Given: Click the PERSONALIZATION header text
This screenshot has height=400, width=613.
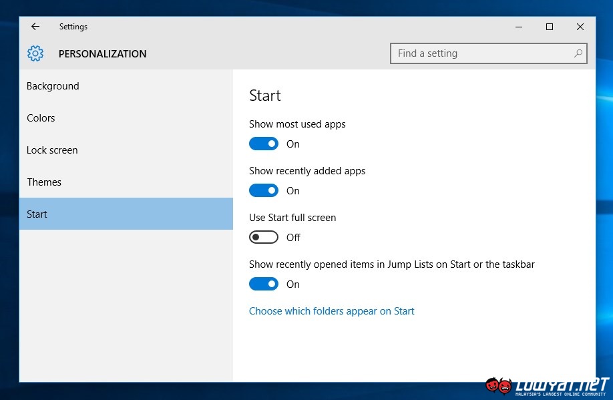Looking at the screenshot, I should click(102, 54).
